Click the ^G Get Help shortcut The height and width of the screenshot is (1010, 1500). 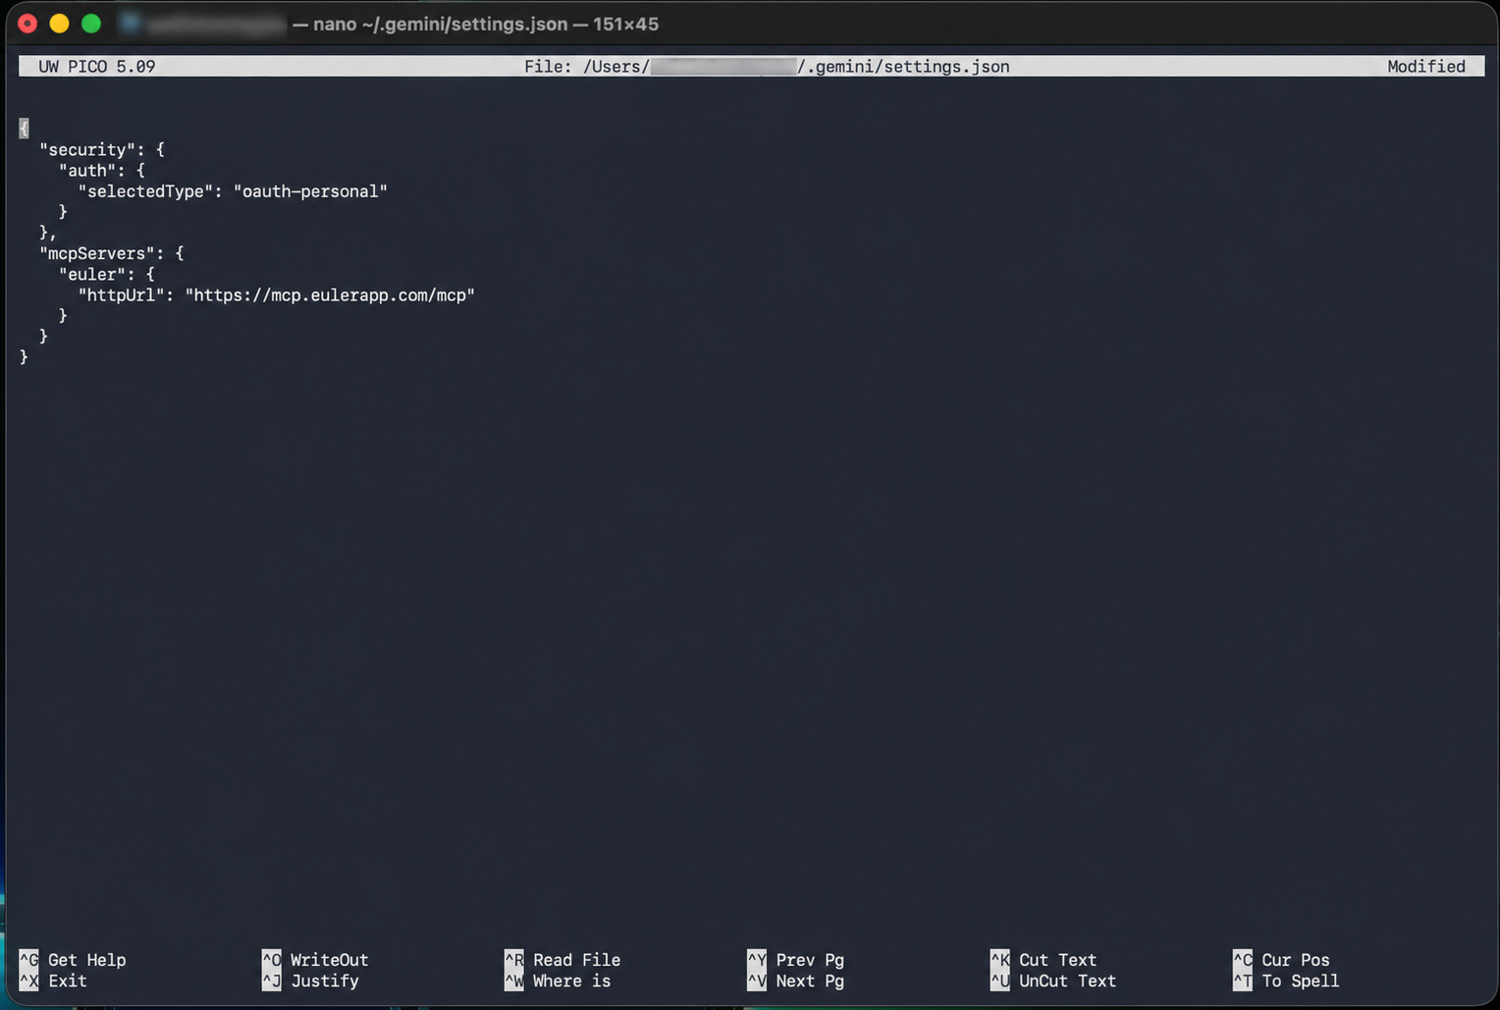[x=73, y=959]
